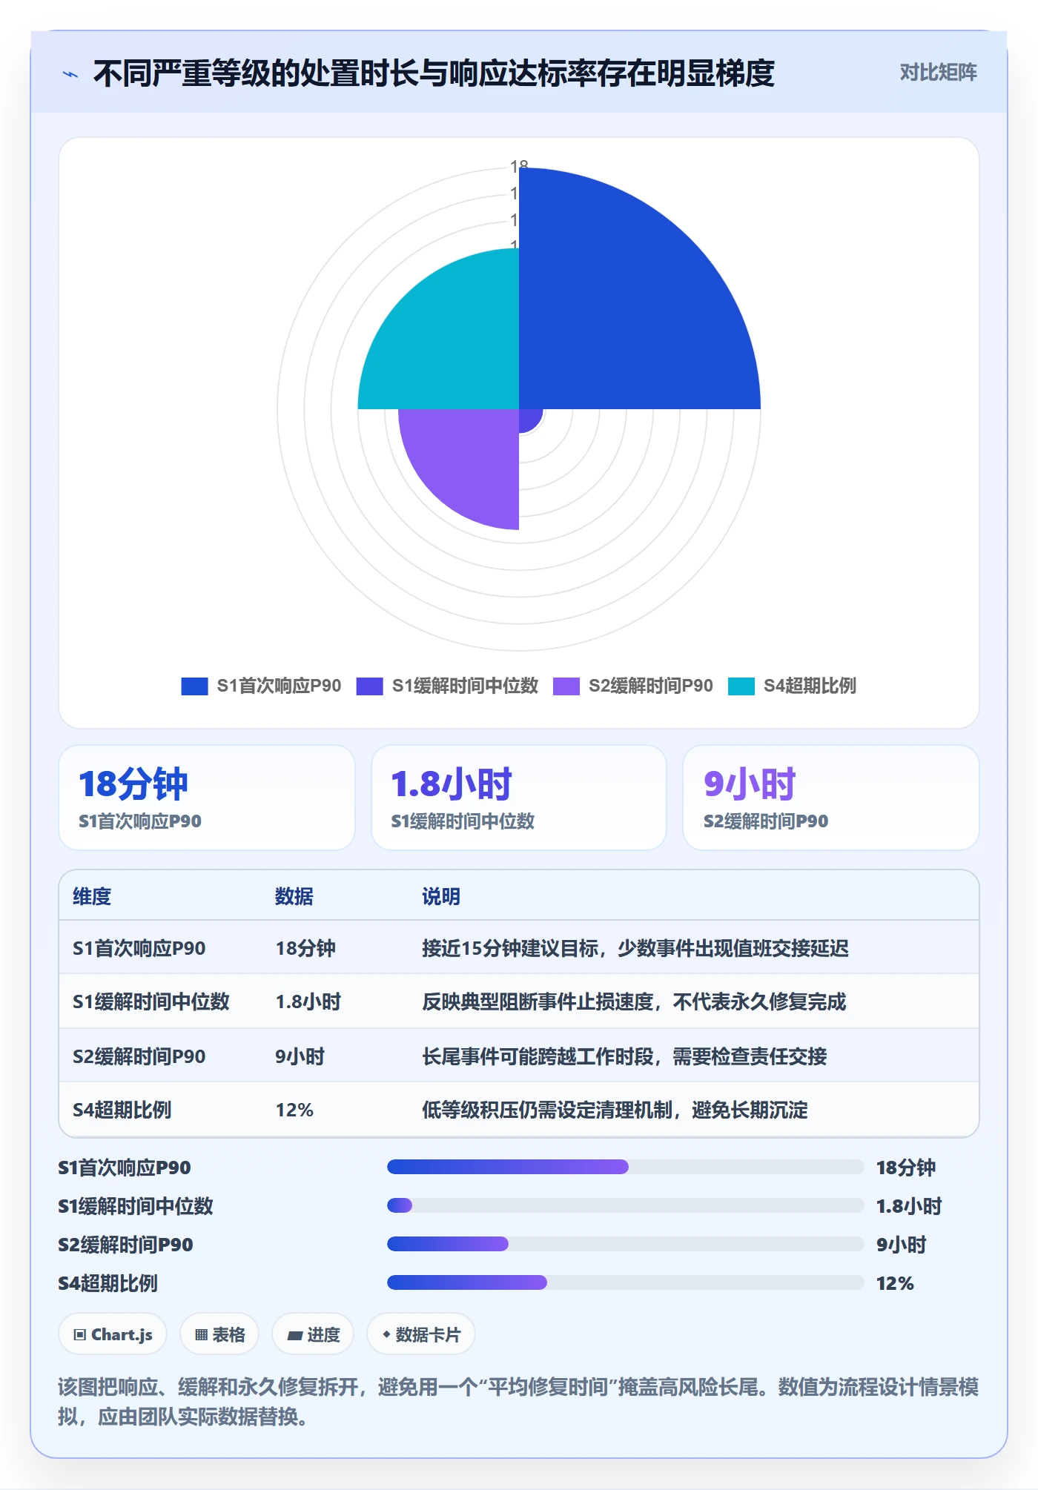Click the 数据 column header
This screenshot has height=1490, width=1038.
click(x=294, y=896)
